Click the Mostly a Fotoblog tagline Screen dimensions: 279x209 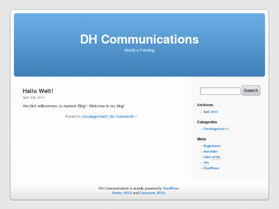click(x=139, y=50)
